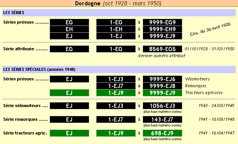238x144 pixels.
Task: Select the '8569-EG5' plate
Action: tap(162, 49)
